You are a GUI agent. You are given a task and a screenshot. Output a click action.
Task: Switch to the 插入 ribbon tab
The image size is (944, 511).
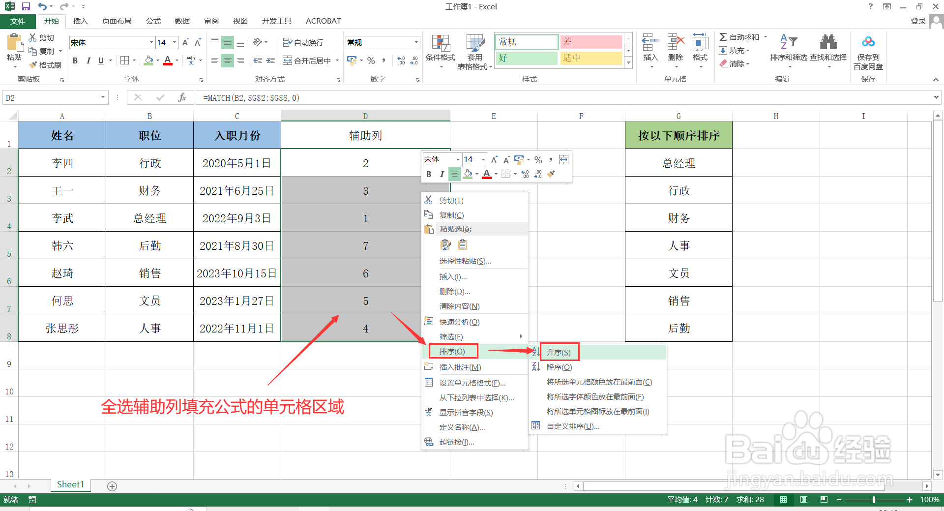point(80,21)
